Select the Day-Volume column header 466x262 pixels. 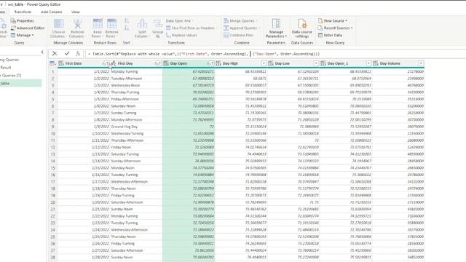[398, 63]
